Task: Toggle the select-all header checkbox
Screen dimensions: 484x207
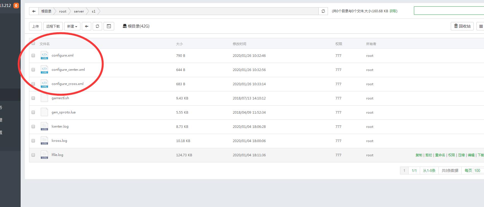Action: (x=33, y=43)
